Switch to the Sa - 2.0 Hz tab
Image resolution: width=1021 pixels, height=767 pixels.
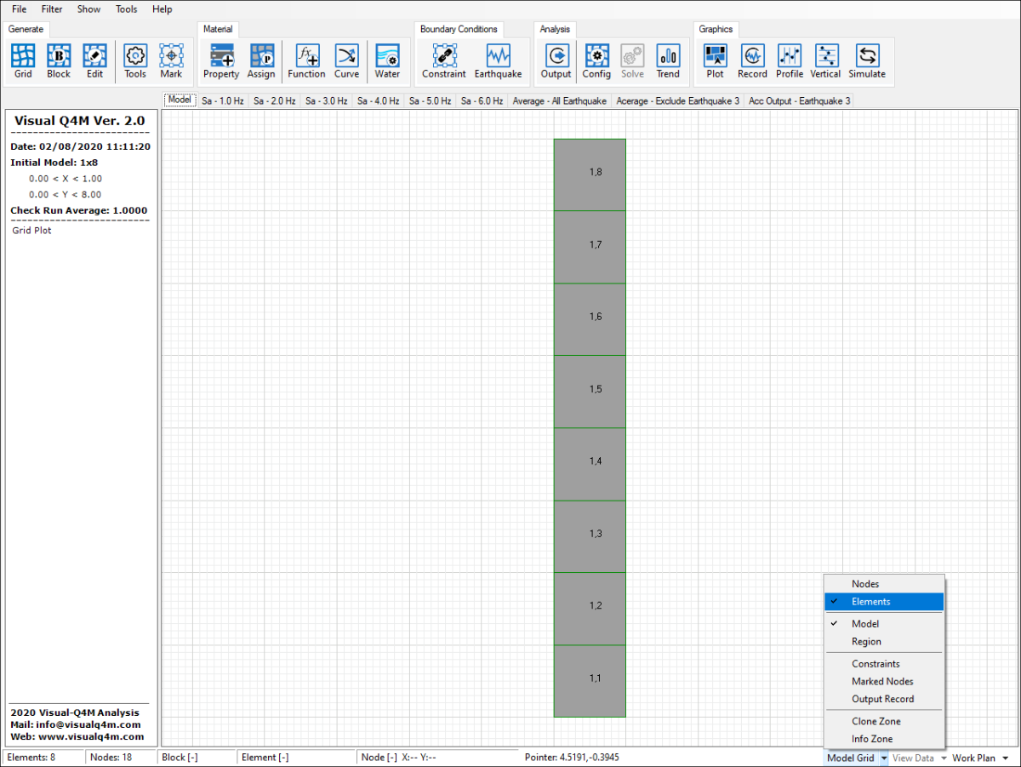click(274, 100)
